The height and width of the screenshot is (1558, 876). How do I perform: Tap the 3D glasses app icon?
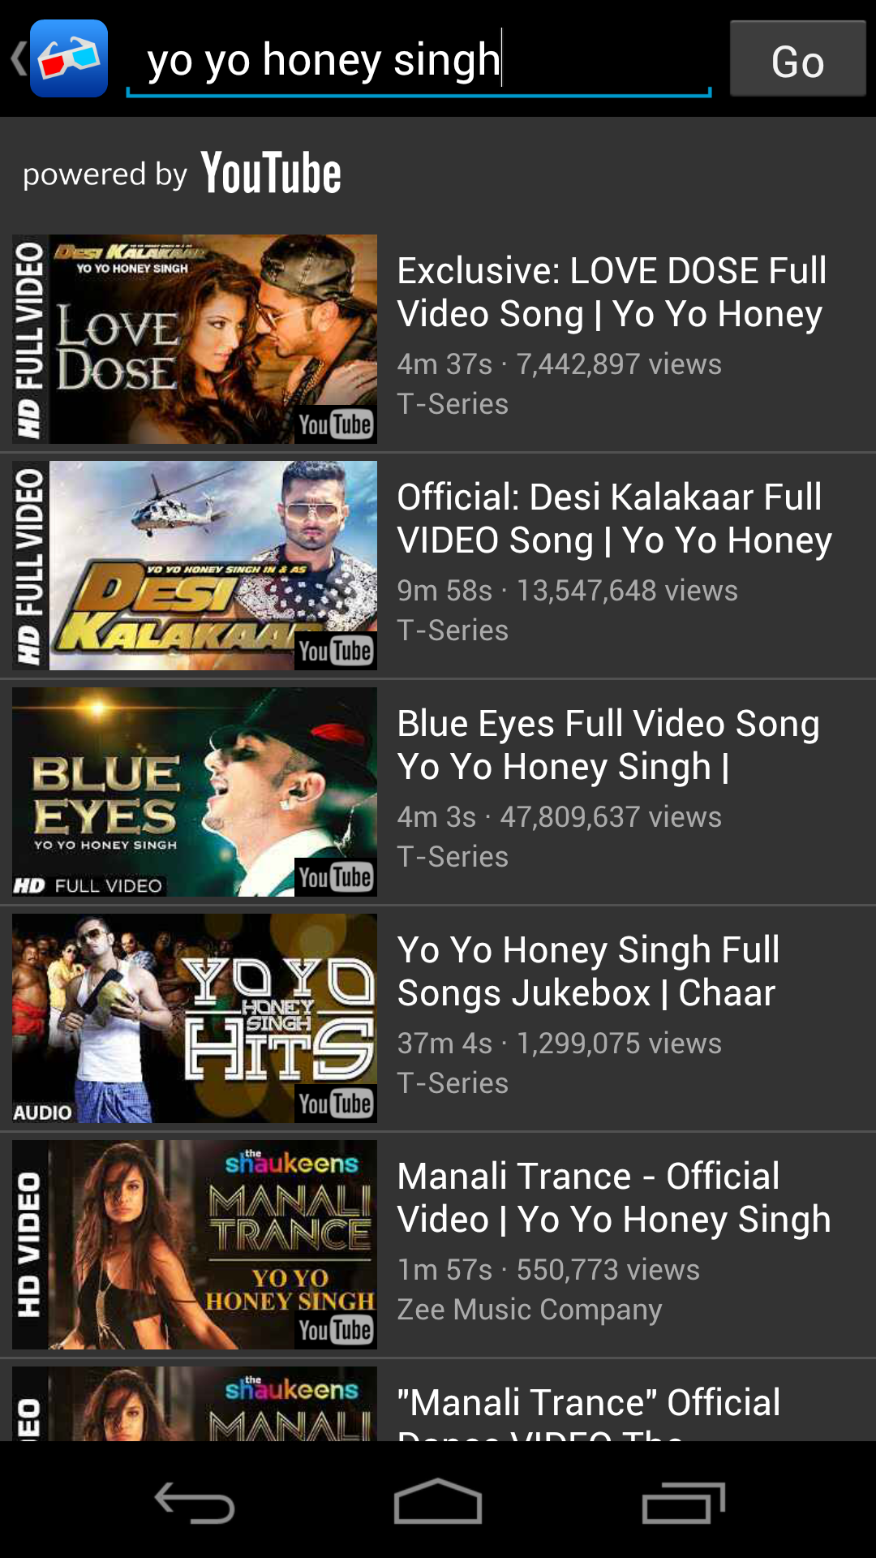[69, 58]
